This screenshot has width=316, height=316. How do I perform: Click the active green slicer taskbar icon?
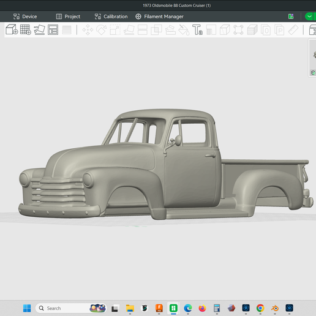click(173, 308)
